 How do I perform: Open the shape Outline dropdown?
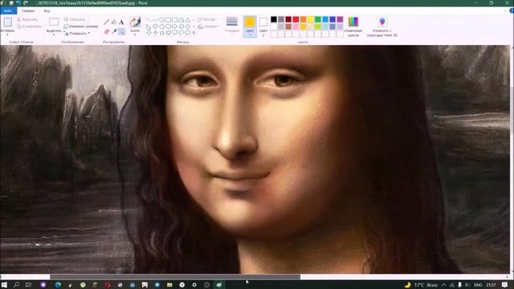tap(208, 19)
